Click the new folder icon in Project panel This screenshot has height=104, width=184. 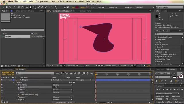(x=5, y=66)
